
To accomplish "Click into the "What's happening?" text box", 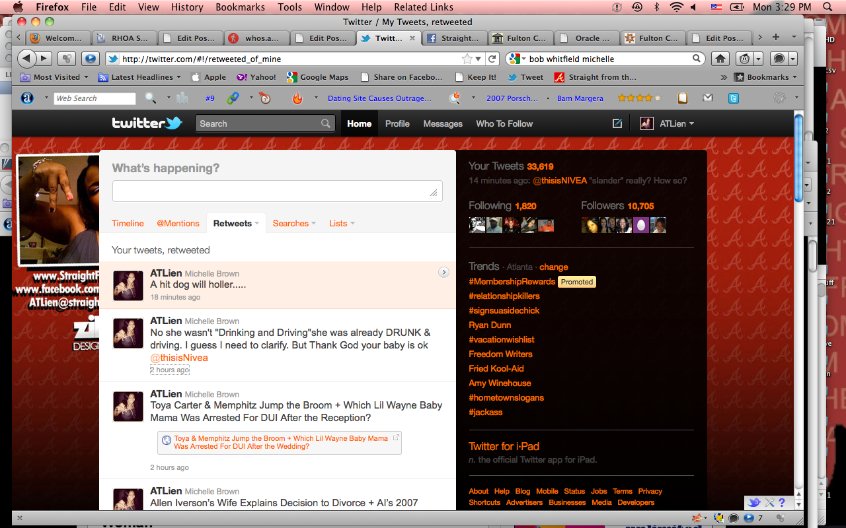I will click(277, 191).
